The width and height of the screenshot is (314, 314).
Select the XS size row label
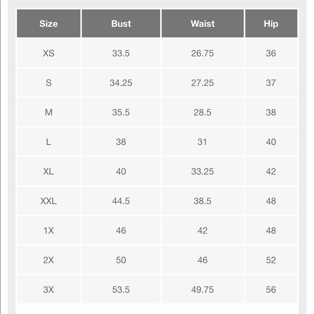pos(48,53)
